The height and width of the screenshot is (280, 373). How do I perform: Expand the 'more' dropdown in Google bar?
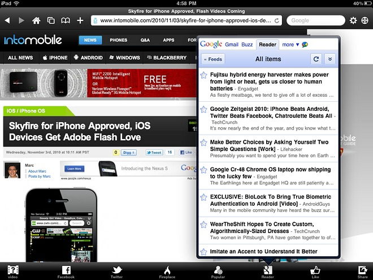coord(290,44)
